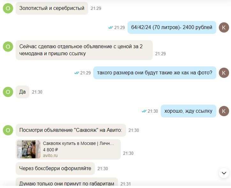Click avatar K beside "хорошо, жду ссылку"
Image resolution: width=231 pixels, height=188 pixels.
(x=224, y=111)
